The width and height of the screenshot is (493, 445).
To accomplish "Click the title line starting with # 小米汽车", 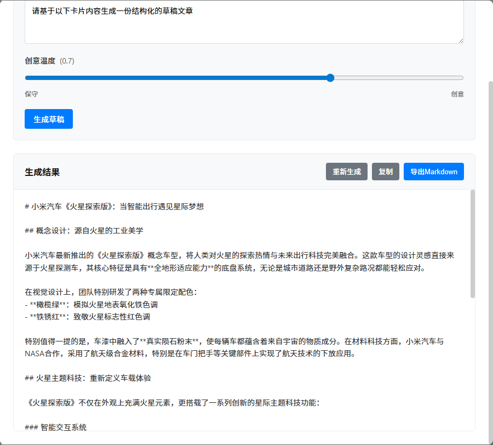I will pos(114,207).
